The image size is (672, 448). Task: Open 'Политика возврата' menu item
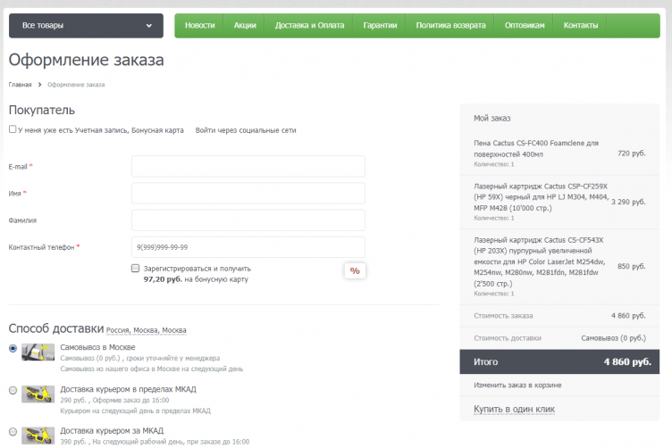coord(450,26)
